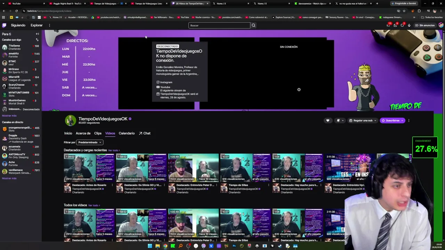Open Destacado: Hay mucho para h... video thumbnail
The width and height of the screenshot is (445, 250).
pyautogui.click(x=298, y=168)
